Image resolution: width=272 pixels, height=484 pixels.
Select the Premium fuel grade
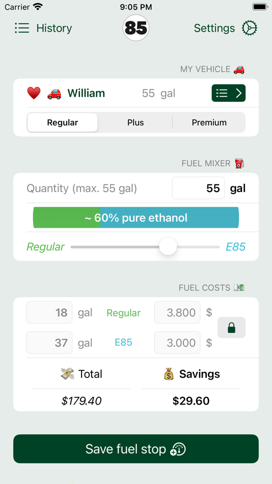point(209,123)
